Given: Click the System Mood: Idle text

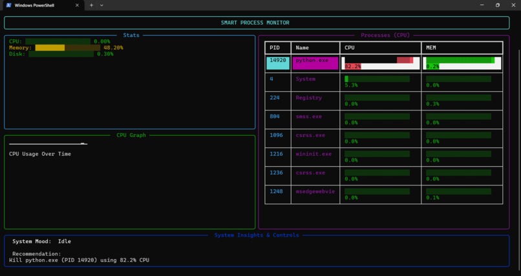Looking at the screenshot, I should [x=41, y=242].
